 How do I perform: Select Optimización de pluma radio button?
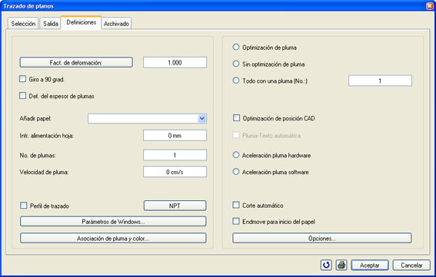click(x=236, y=47)
